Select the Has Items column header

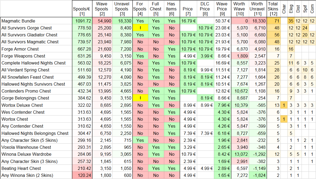172,9
